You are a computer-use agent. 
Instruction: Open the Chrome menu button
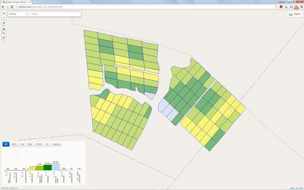(x=301, y=7)
